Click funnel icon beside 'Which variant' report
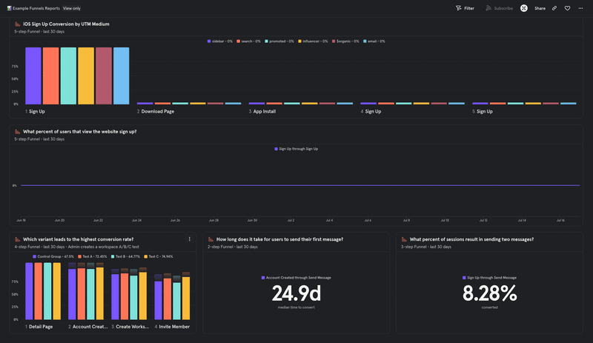This screenshot has width=593, height=343. 18,239
